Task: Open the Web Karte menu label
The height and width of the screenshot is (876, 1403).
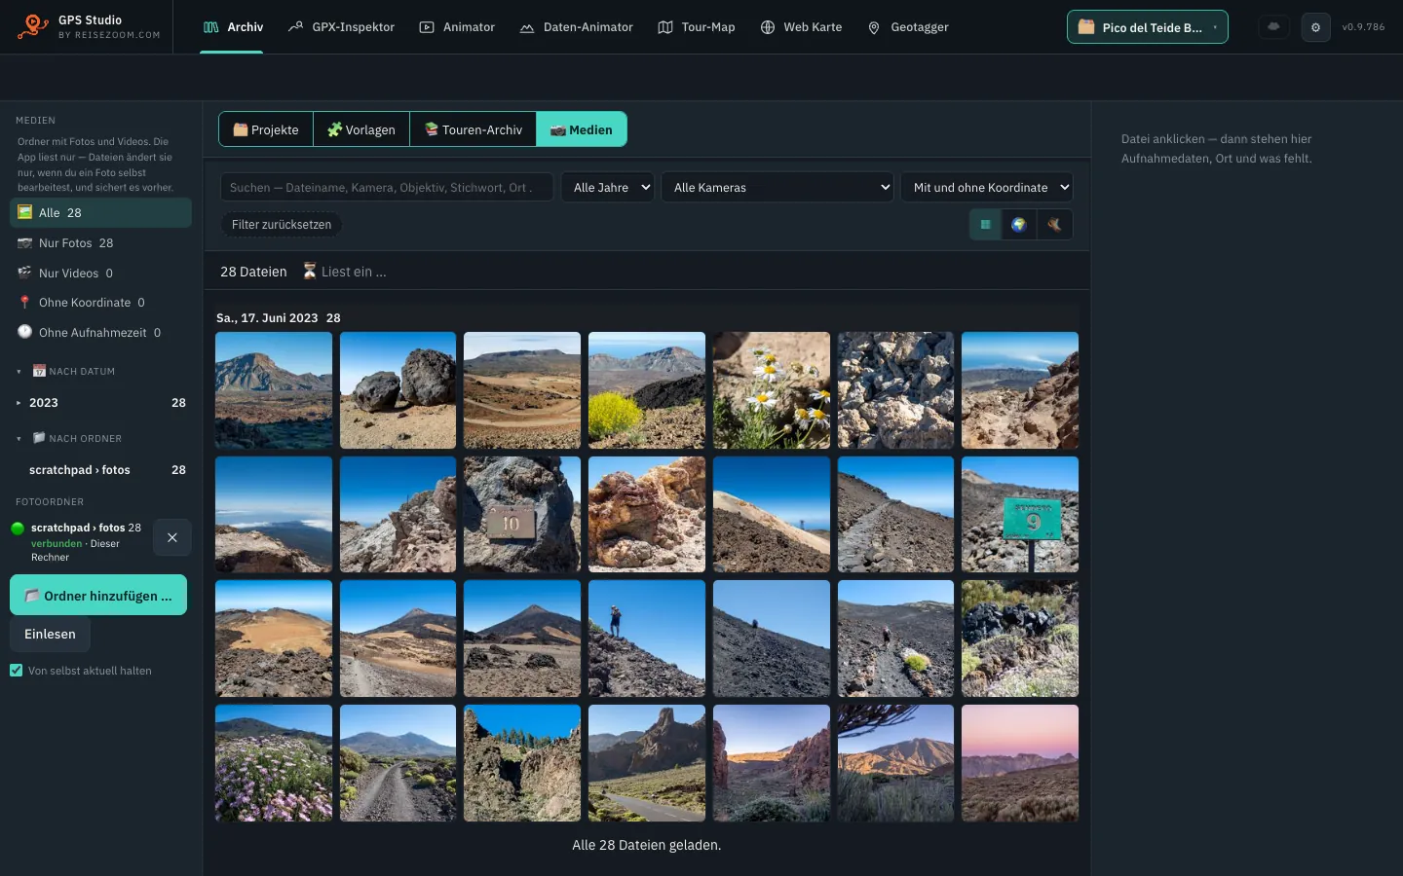Action: [x=813, y=27]
